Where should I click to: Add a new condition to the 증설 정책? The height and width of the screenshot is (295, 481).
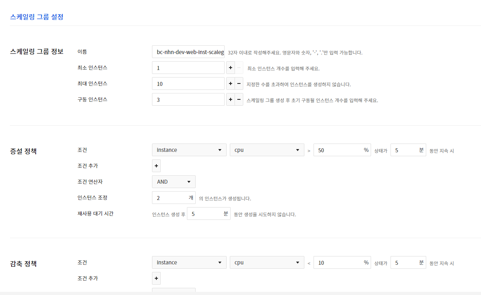coord(156,166)
